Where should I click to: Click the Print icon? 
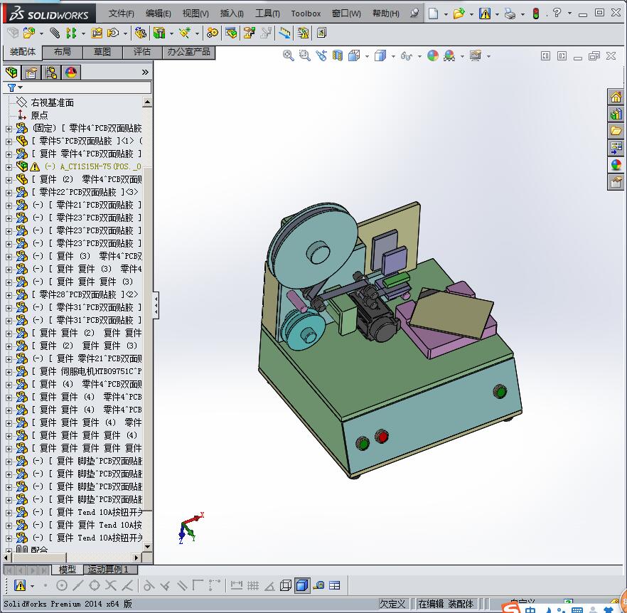(x=510, y=14)
